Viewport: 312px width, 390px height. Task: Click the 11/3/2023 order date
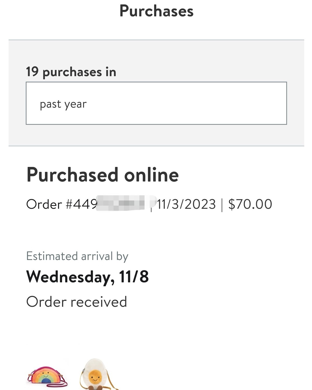click(186, 204)
